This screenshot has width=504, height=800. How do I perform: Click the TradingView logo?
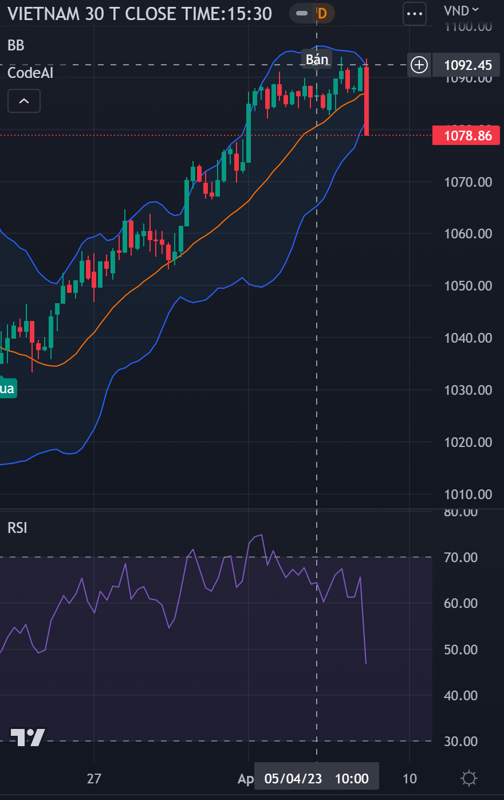click(27, 737)
